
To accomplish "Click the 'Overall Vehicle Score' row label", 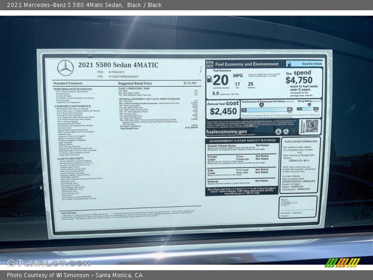I will pyautogui.click(x=221, y=146).
